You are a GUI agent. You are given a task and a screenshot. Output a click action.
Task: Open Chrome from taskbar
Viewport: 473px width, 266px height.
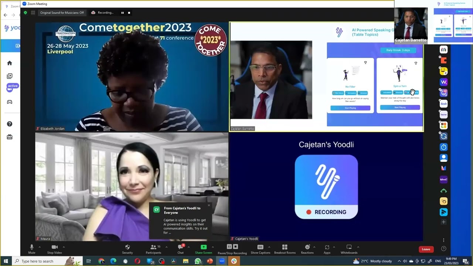[x=101, y=261]
